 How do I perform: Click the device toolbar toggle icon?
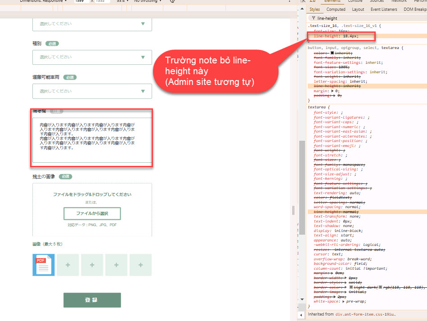[x=313, y=1]
